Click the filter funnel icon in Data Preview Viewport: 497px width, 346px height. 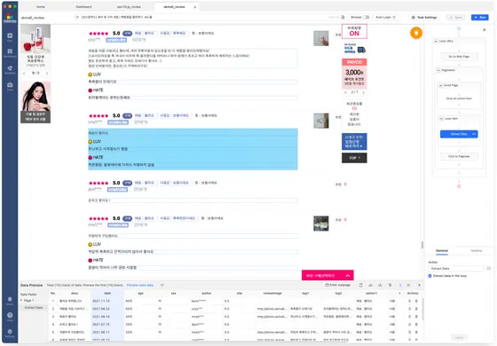(390, 285)
